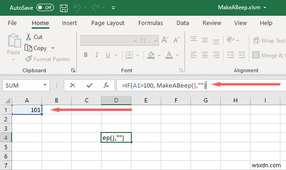
Task: Toggle Wrap Text
Action: tap(269, 40)
